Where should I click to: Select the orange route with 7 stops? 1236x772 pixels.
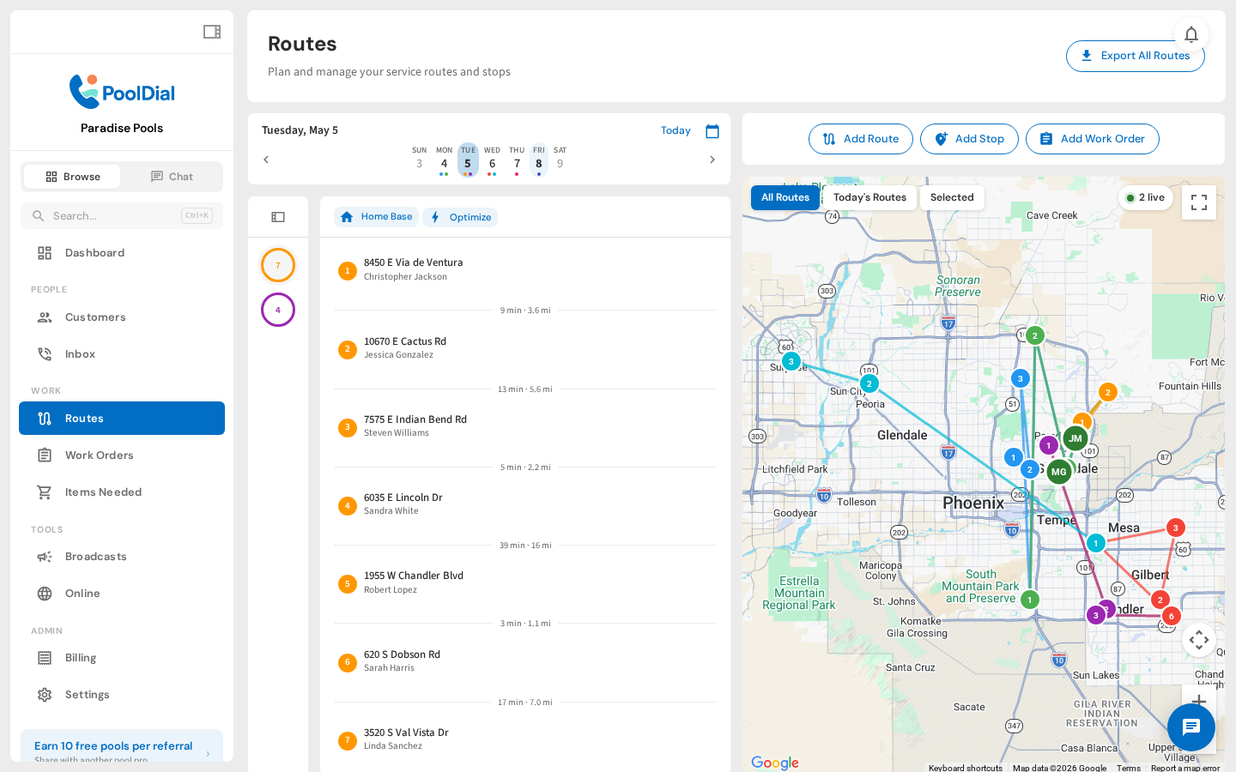click(x=278, y=265)
